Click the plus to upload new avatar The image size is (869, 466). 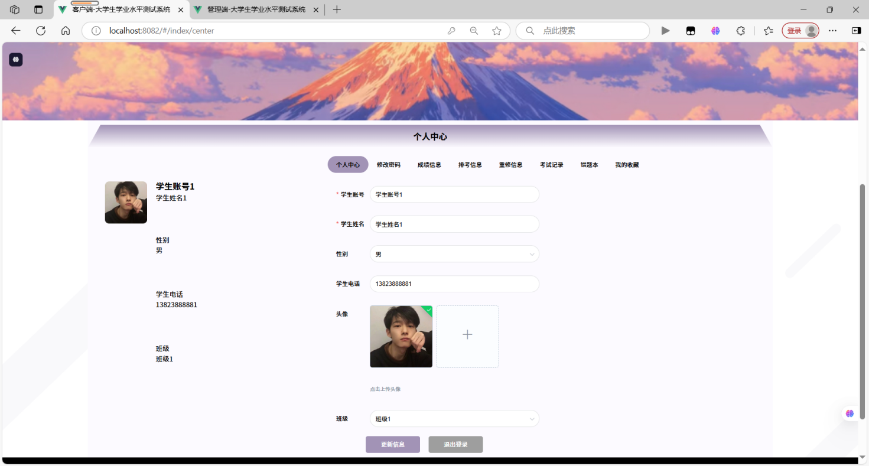(x=467, y=335)
